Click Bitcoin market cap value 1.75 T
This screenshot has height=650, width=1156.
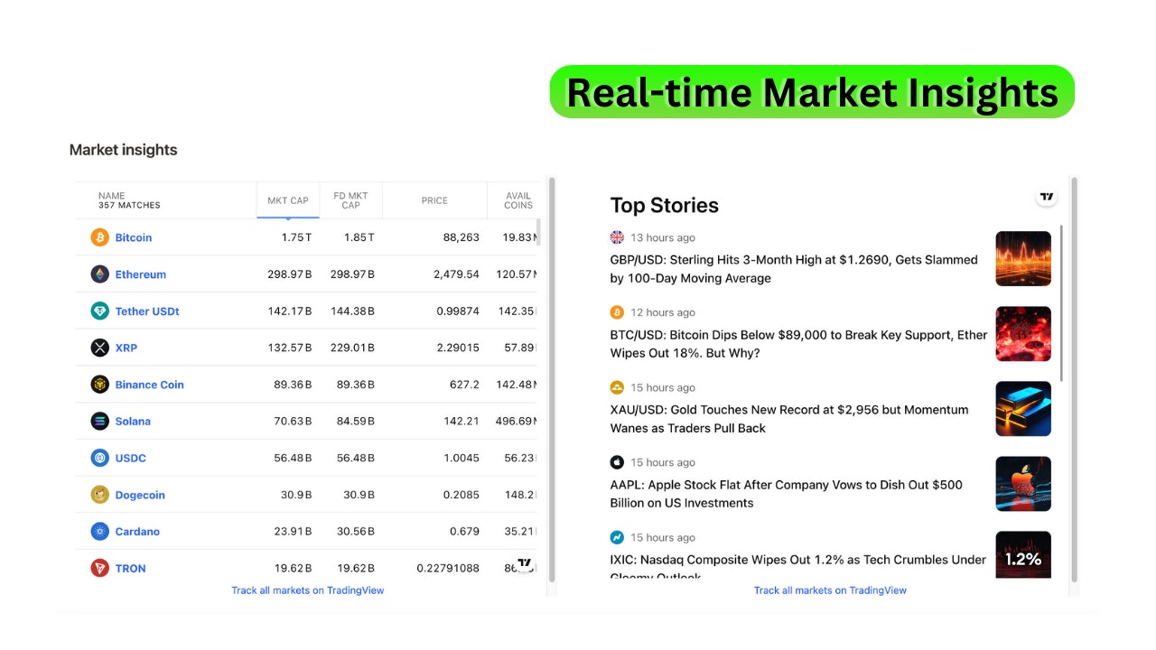pyautogui.click(x=296, y=237)
